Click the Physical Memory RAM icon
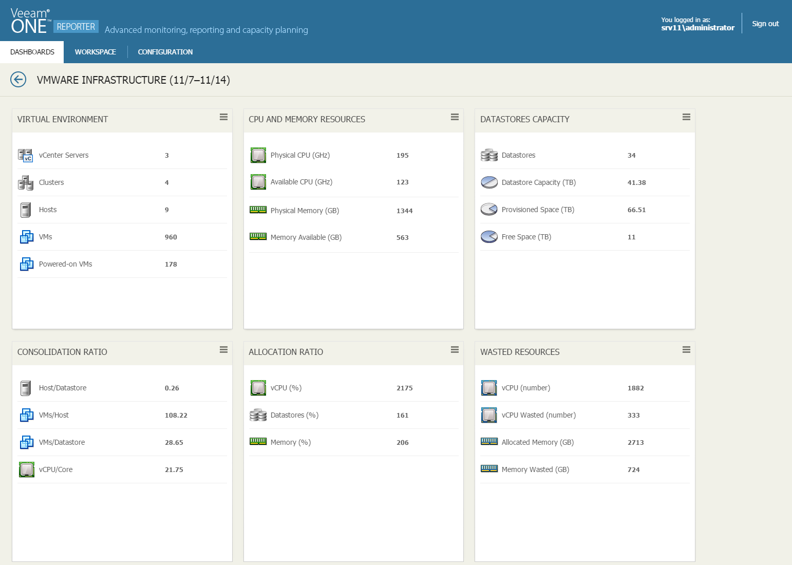Image resolution: width=792 pixels, height=565 pixels. [258, 210]
